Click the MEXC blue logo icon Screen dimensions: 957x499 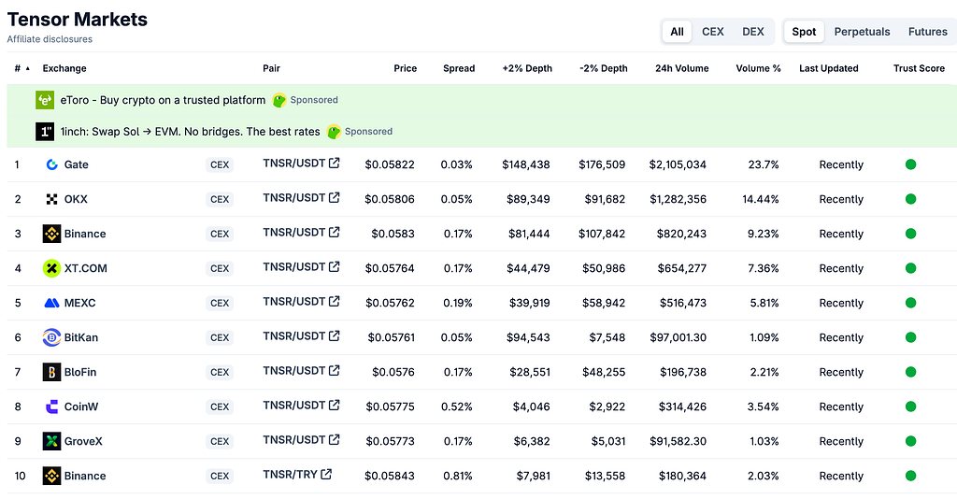click(52, 303)
